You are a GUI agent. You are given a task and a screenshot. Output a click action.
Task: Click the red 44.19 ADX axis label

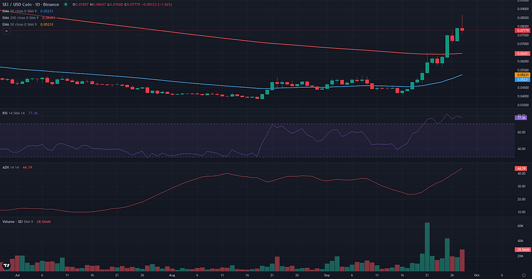[521, 168]
